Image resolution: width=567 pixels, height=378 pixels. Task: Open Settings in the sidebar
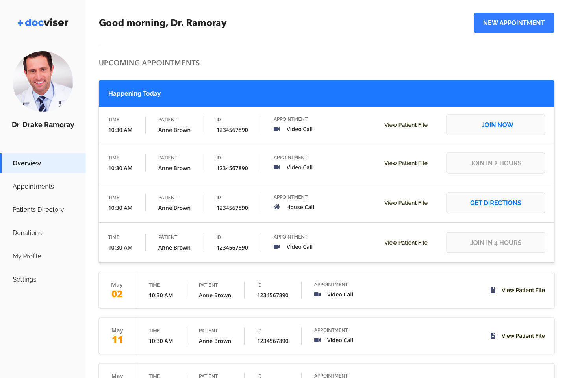24,279
